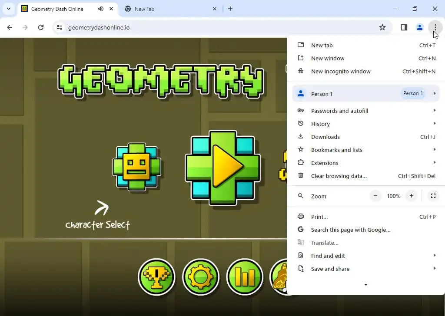The width and height of the screenshot is (445, 316).
Task: Open a New Incognito window
Action: (366, 72)
